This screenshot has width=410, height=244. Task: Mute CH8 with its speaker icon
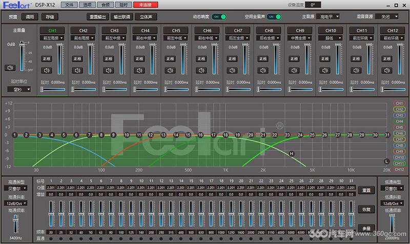coord(263,71)
